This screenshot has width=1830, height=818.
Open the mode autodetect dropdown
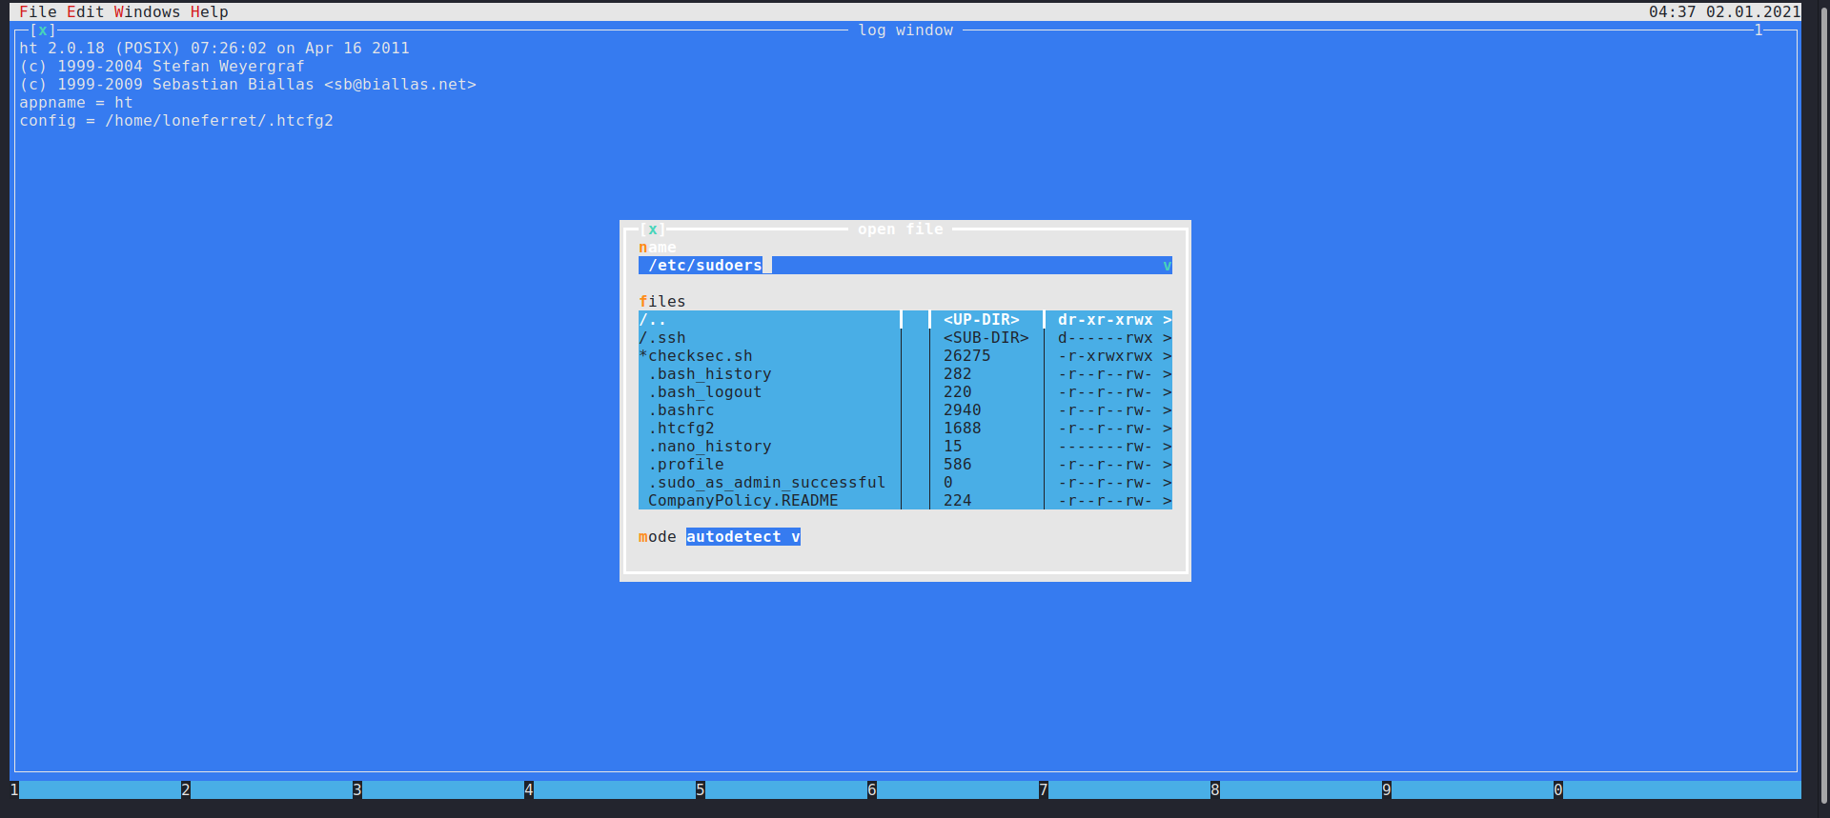point(742,537)
